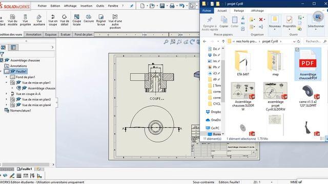The width and height of the screenshot is (328, 184).
Task: Select the ETA 6497 folder
Action: (243, 63)
